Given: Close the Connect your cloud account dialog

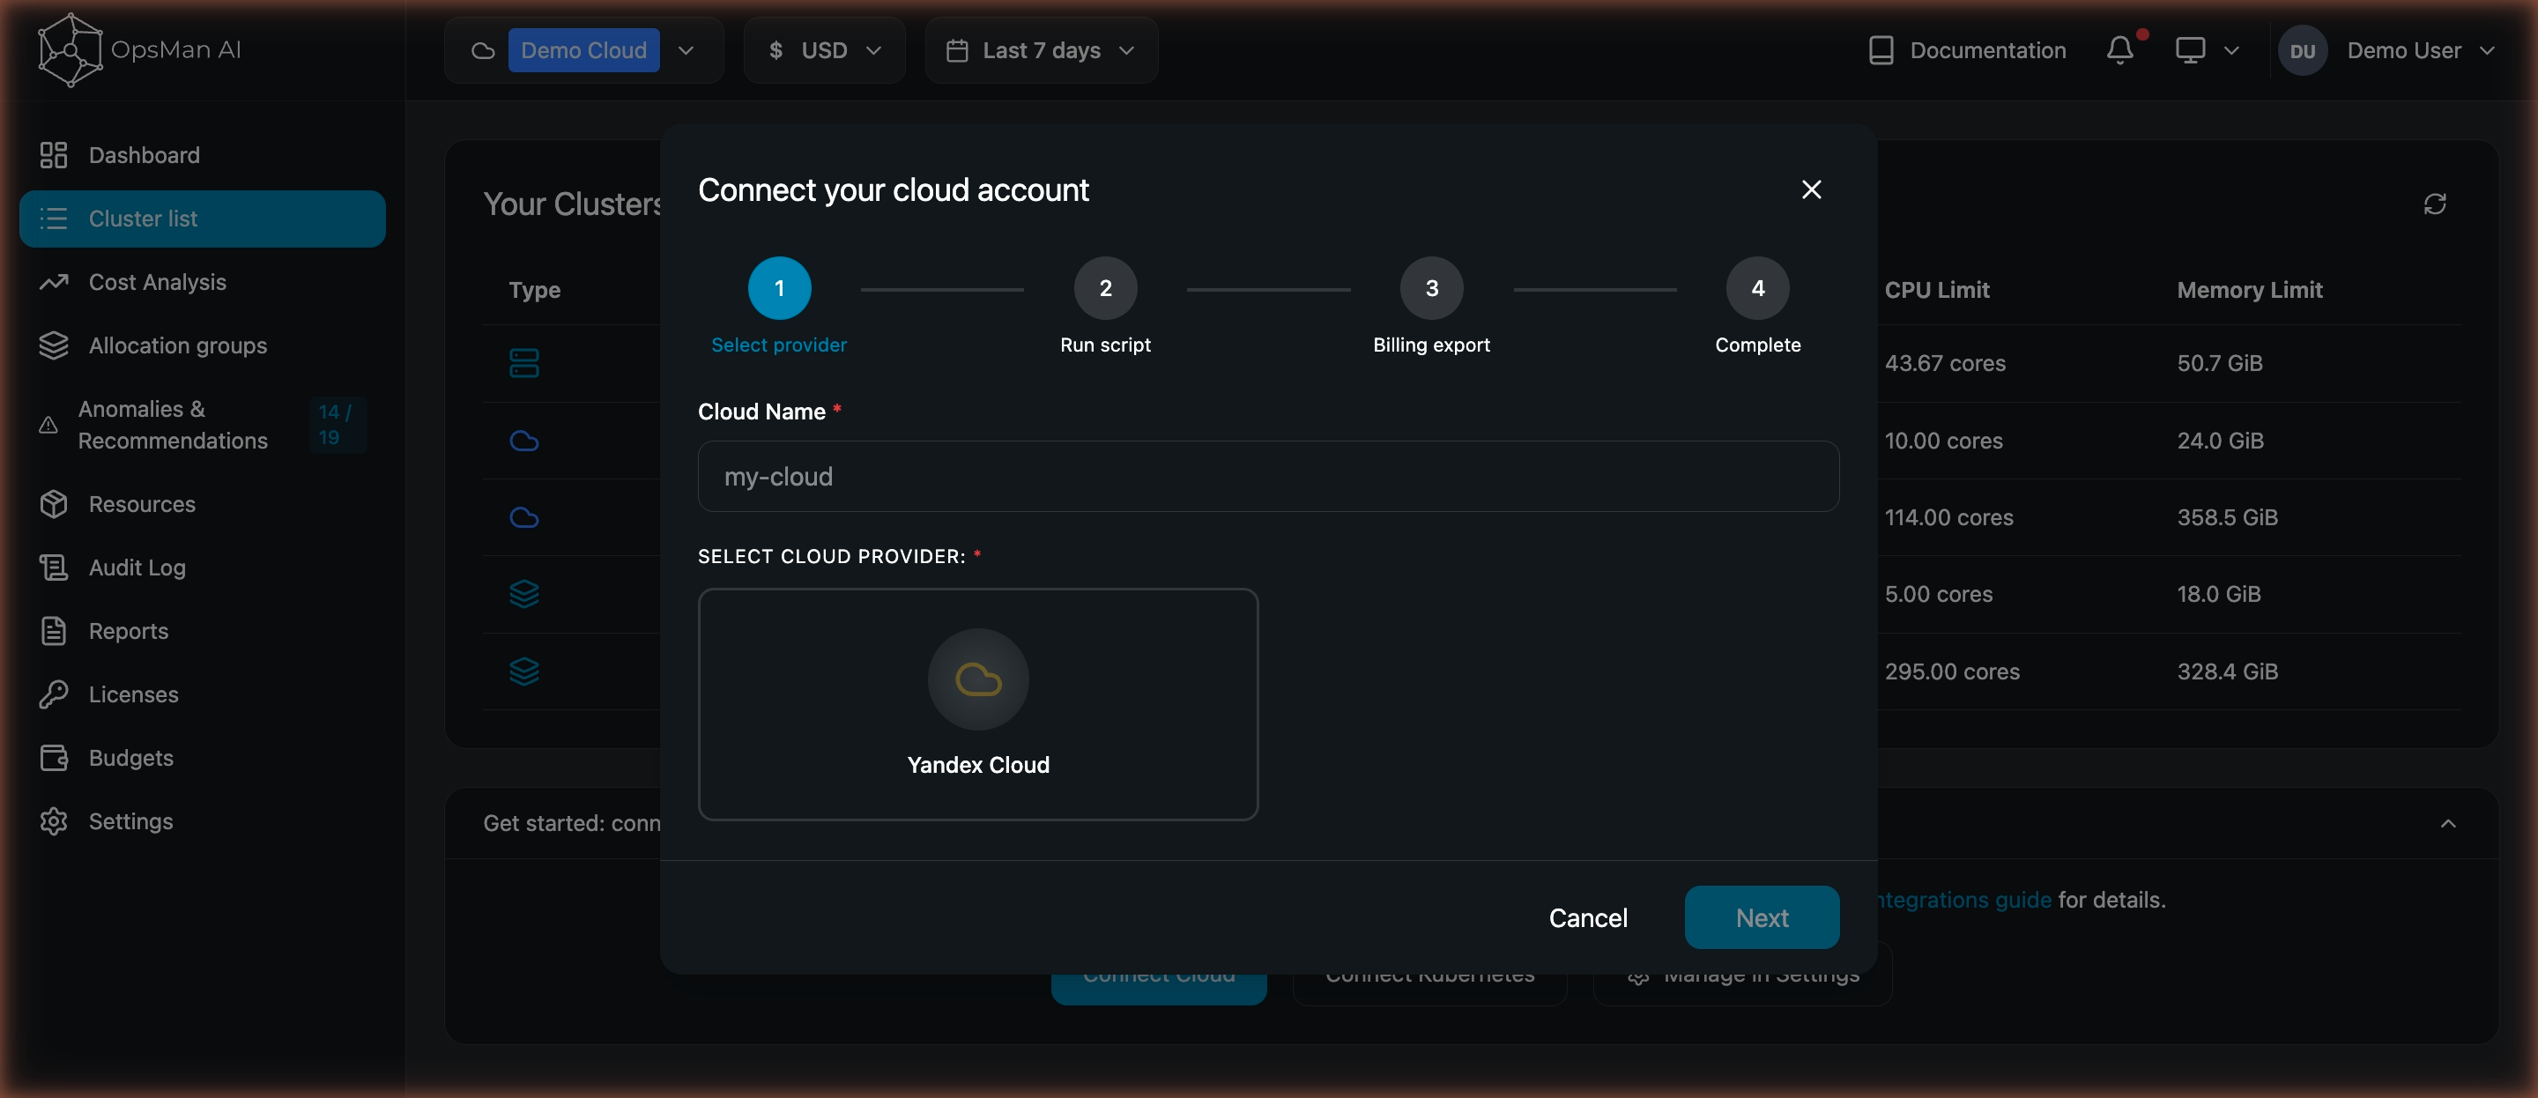Looking at the screenshot, I should coord(1811,189).
